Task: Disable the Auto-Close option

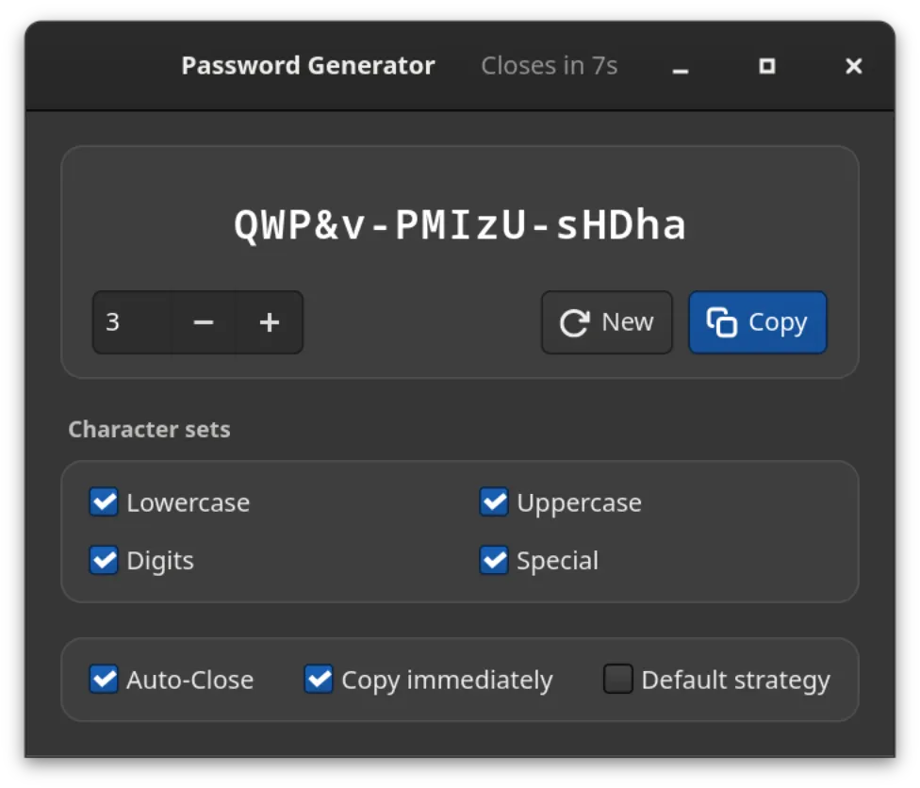Action: 104,680
